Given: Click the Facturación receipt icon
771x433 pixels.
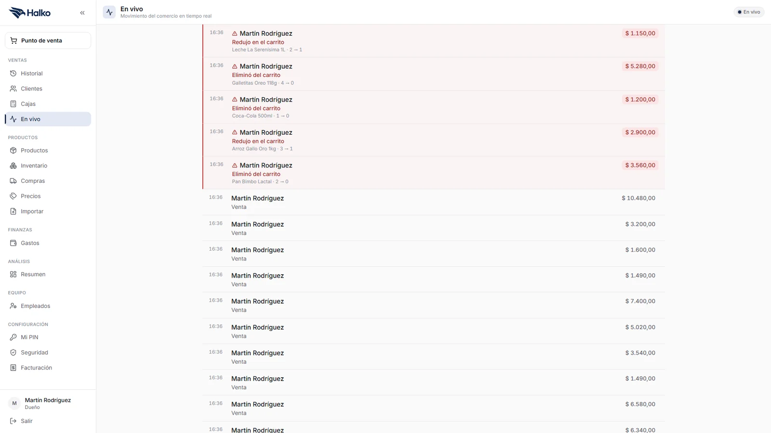Looking at the screenshot, I should 13,368.
